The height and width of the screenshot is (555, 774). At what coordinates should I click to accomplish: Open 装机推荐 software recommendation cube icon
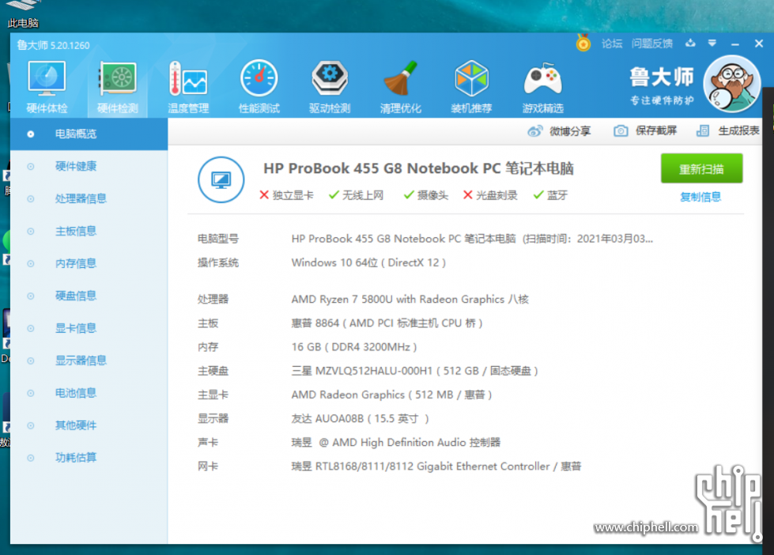[471, 87]
